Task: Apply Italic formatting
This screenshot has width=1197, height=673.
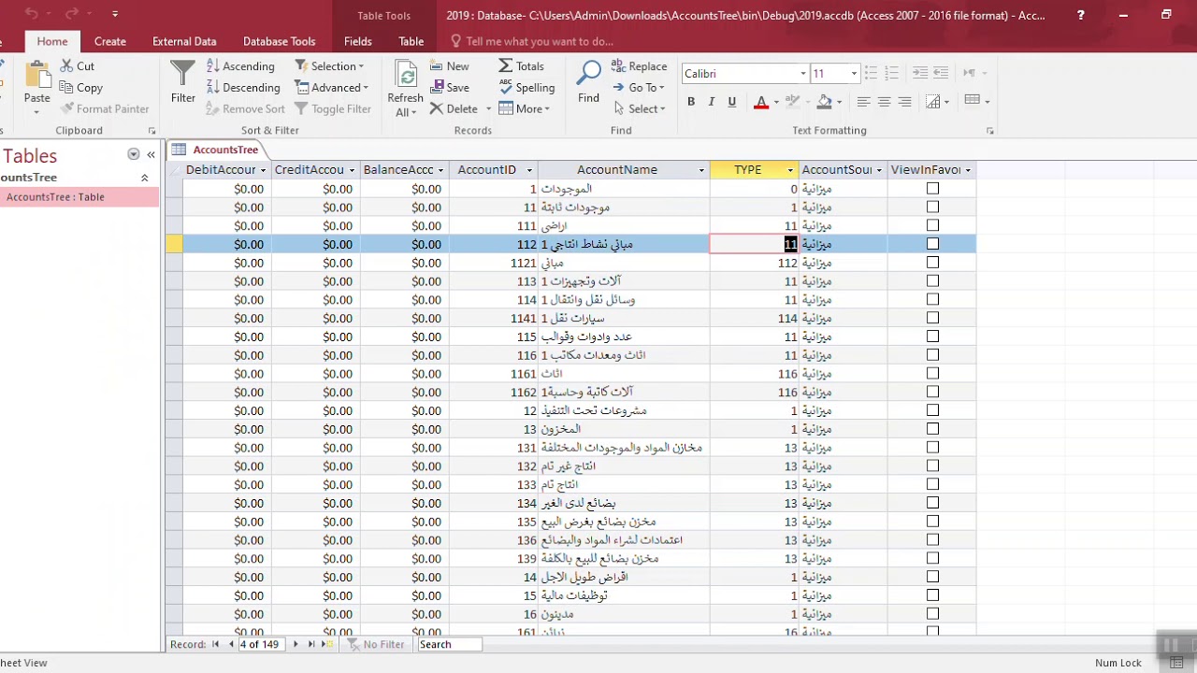Action: (x=712, y=102)
